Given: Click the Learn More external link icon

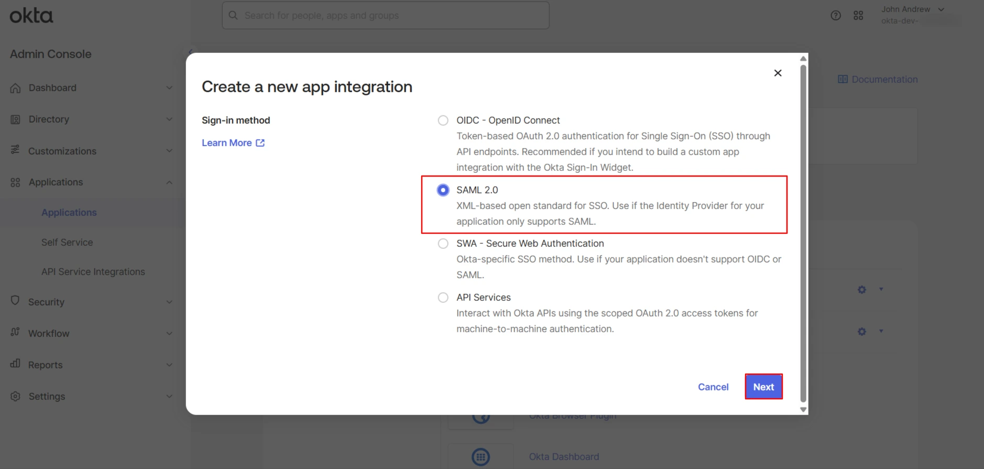Looking at the screenshot, I should click(x=260, y=143).
